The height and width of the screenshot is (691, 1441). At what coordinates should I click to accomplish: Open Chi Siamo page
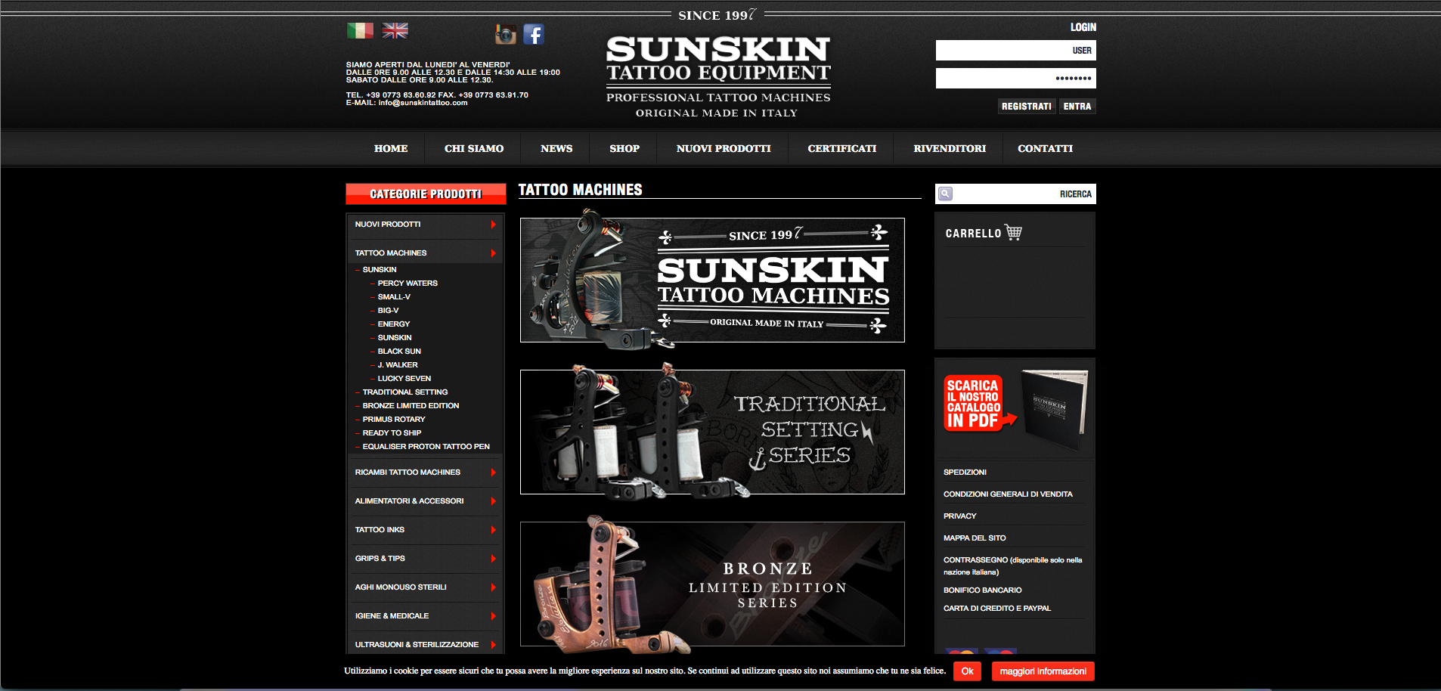tap(474, 148)
